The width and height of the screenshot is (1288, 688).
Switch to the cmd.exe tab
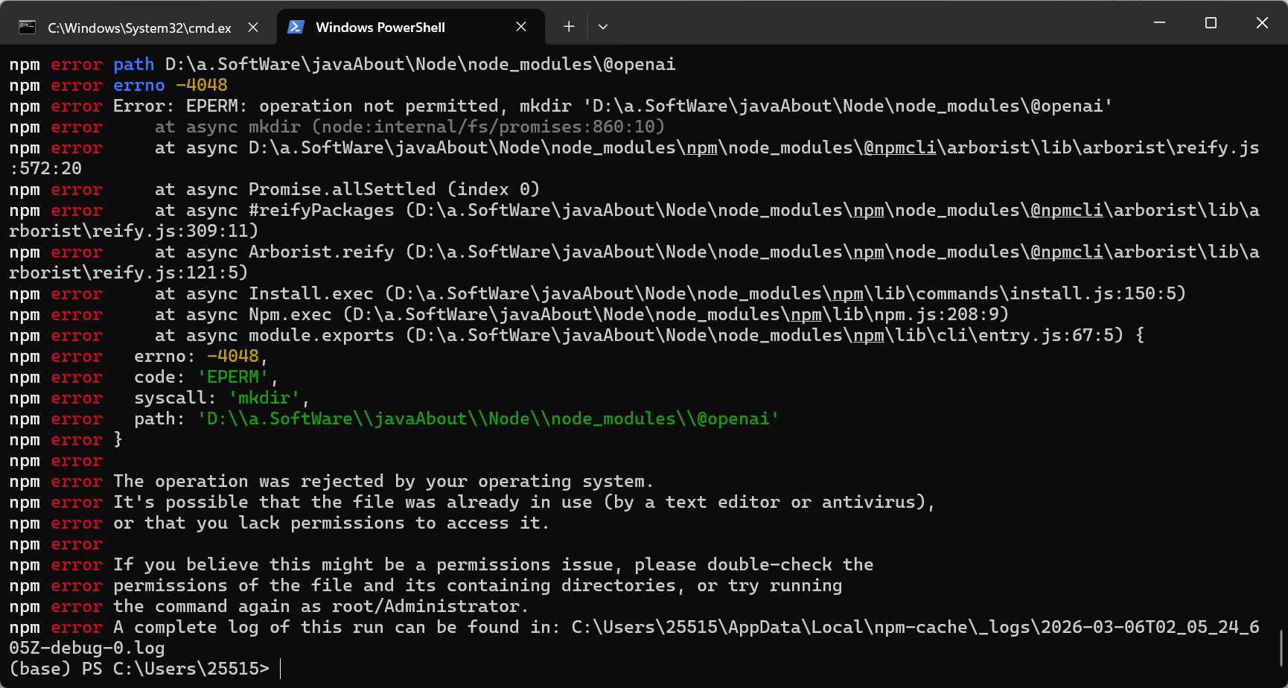pyautogui.click(x=139, y=28)
